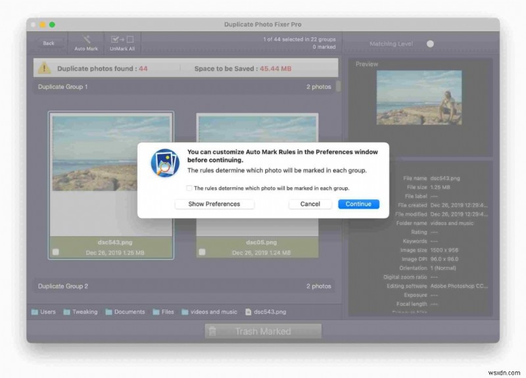
Task: Click the yellow warning triangle icon
Action: [44, 68]
